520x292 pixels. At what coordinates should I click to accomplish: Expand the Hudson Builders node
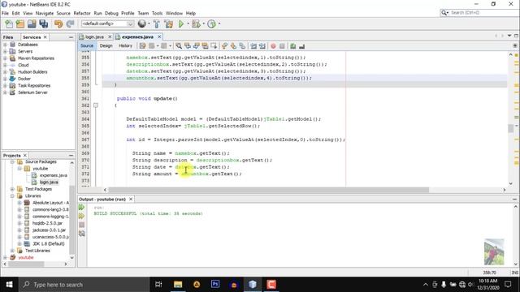6,72
